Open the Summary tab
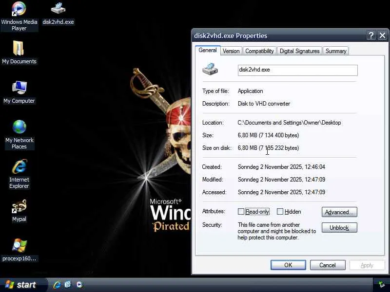 click(x=336, y=51)
